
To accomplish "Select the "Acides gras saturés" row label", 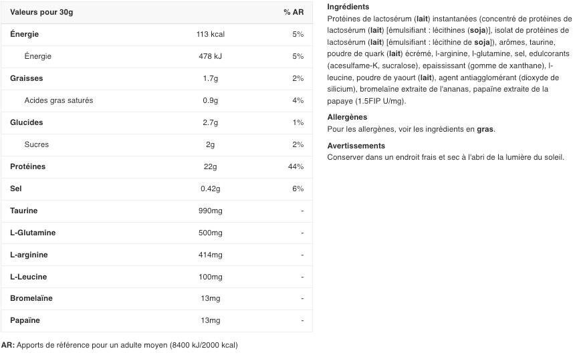I will pos(59,100).
